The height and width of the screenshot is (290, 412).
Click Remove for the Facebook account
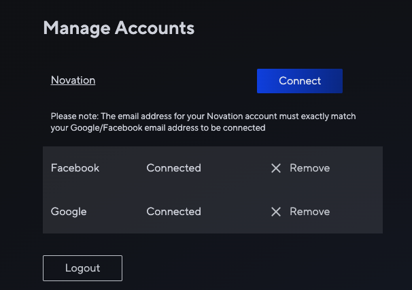click(x=309, y=168)
